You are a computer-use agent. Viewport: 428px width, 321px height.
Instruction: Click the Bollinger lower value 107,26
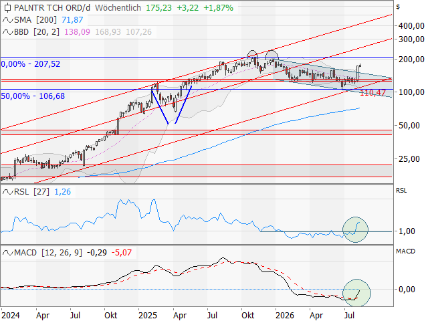click(138, 32)
